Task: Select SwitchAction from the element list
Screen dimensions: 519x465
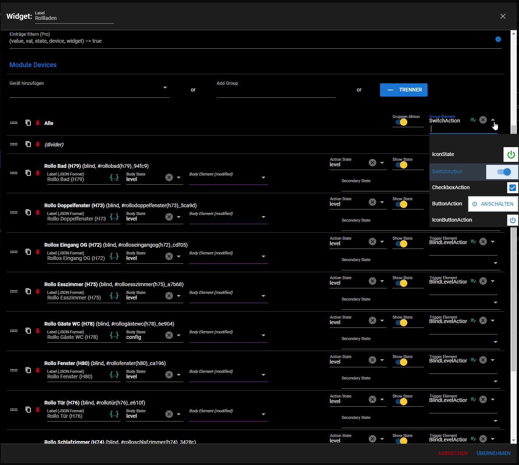Action: (474, 172)
